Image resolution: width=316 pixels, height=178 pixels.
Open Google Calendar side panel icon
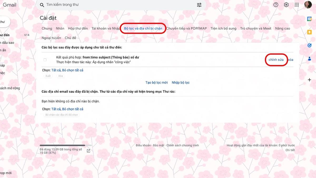[x=309, y=19]
